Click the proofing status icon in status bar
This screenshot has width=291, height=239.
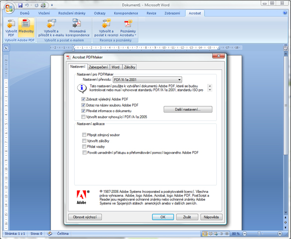pyautogui.click(x=49, y=234)
